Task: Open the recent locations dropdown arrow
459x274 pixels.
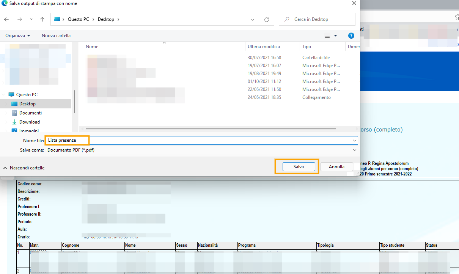Action: pyautogui.click(x=31, y=19)
